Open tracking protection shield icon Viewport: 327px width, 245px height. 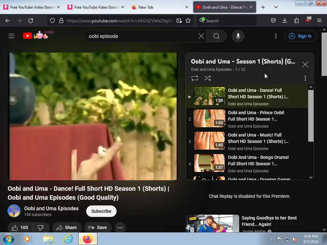pyautogui.click(x=52, y=20)
